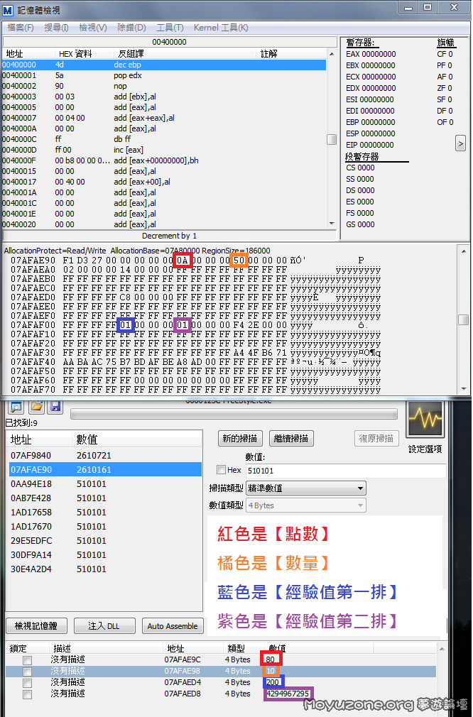Select scan result address 07AFAE90
Screen dimensions: 473x717
[x=105, y=470]
